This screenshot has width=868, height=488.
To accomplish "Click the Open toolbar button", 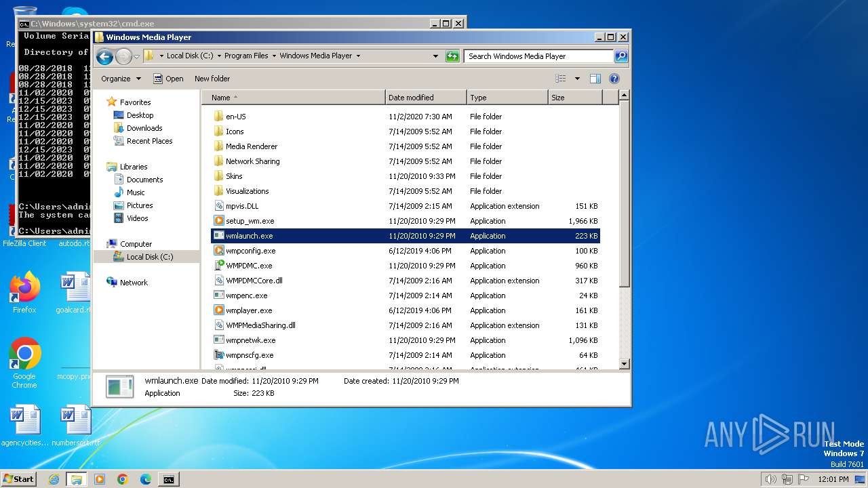I will pyautogui.click(x=168, y=79).
